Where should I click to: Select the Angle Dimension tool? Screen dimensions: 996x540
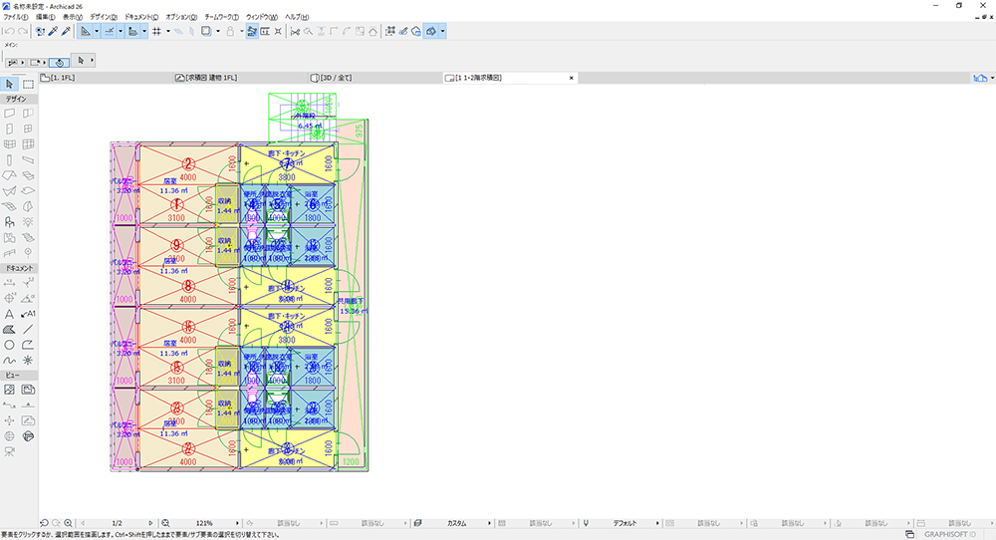coord(28,298)
